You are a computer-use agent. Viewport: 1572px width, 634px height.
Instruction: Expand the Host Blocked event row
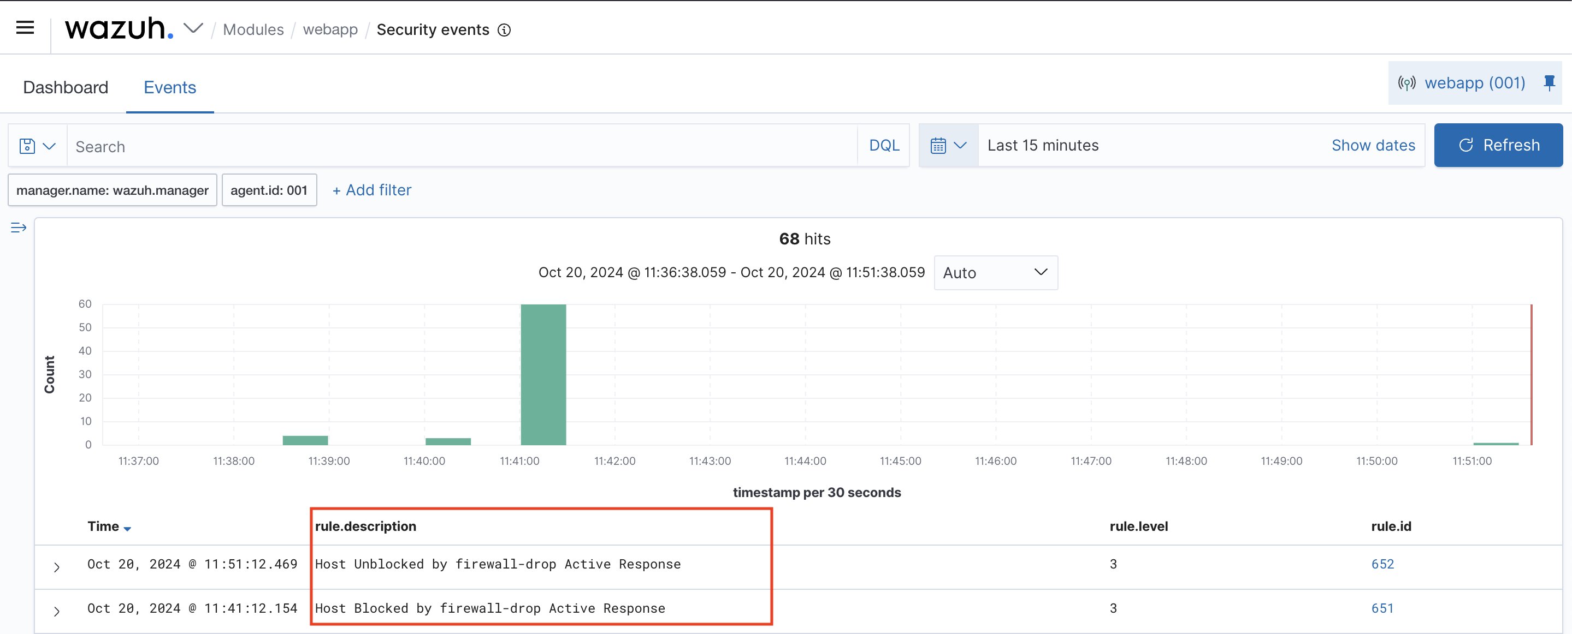tap(57, 612)
